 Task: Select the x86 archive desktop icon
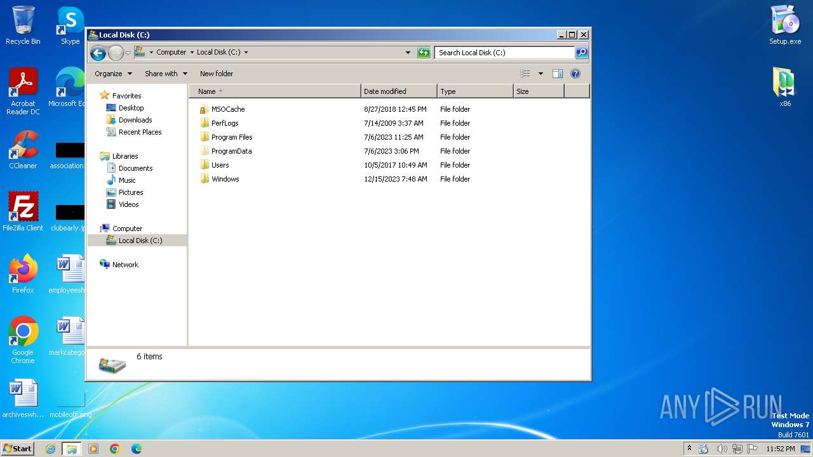tap(785, 88)
